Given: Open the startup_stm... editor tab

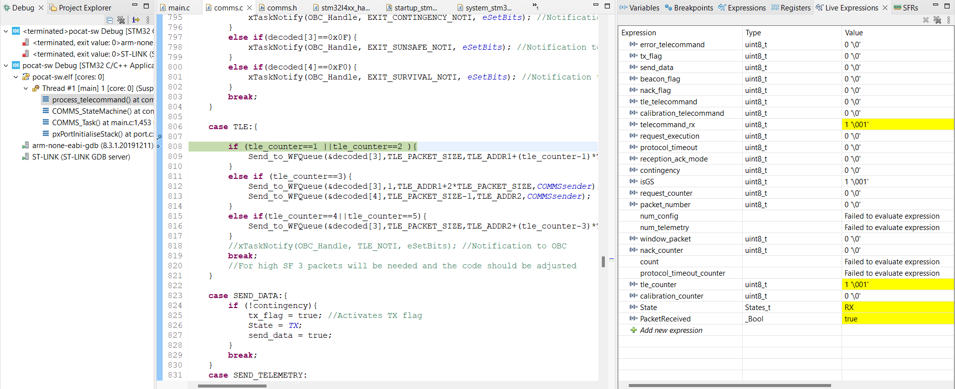Looking at the screenshot, I should point(411,7).
